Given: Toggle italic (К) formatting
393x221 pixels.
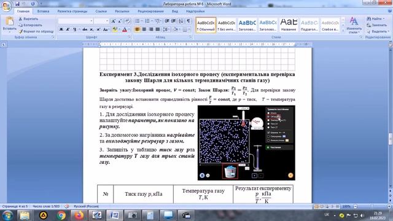Looking at the screenshot, I should pyautogui.click(x=68, y=29).
